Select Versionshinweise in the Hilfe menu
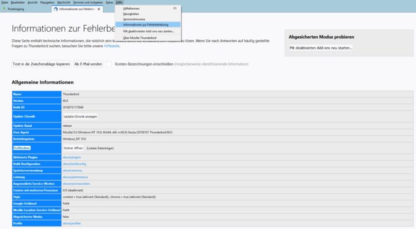The height and width of the screenshot is (229, 416). tap(148, 19)
